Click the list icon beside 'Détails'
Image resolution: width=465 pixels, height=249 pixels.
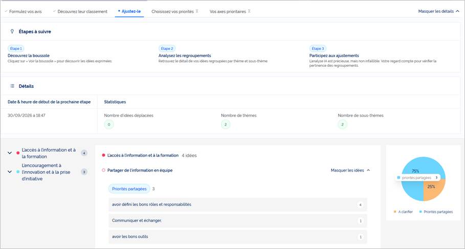pyautogui.click(x=12, y=86)
